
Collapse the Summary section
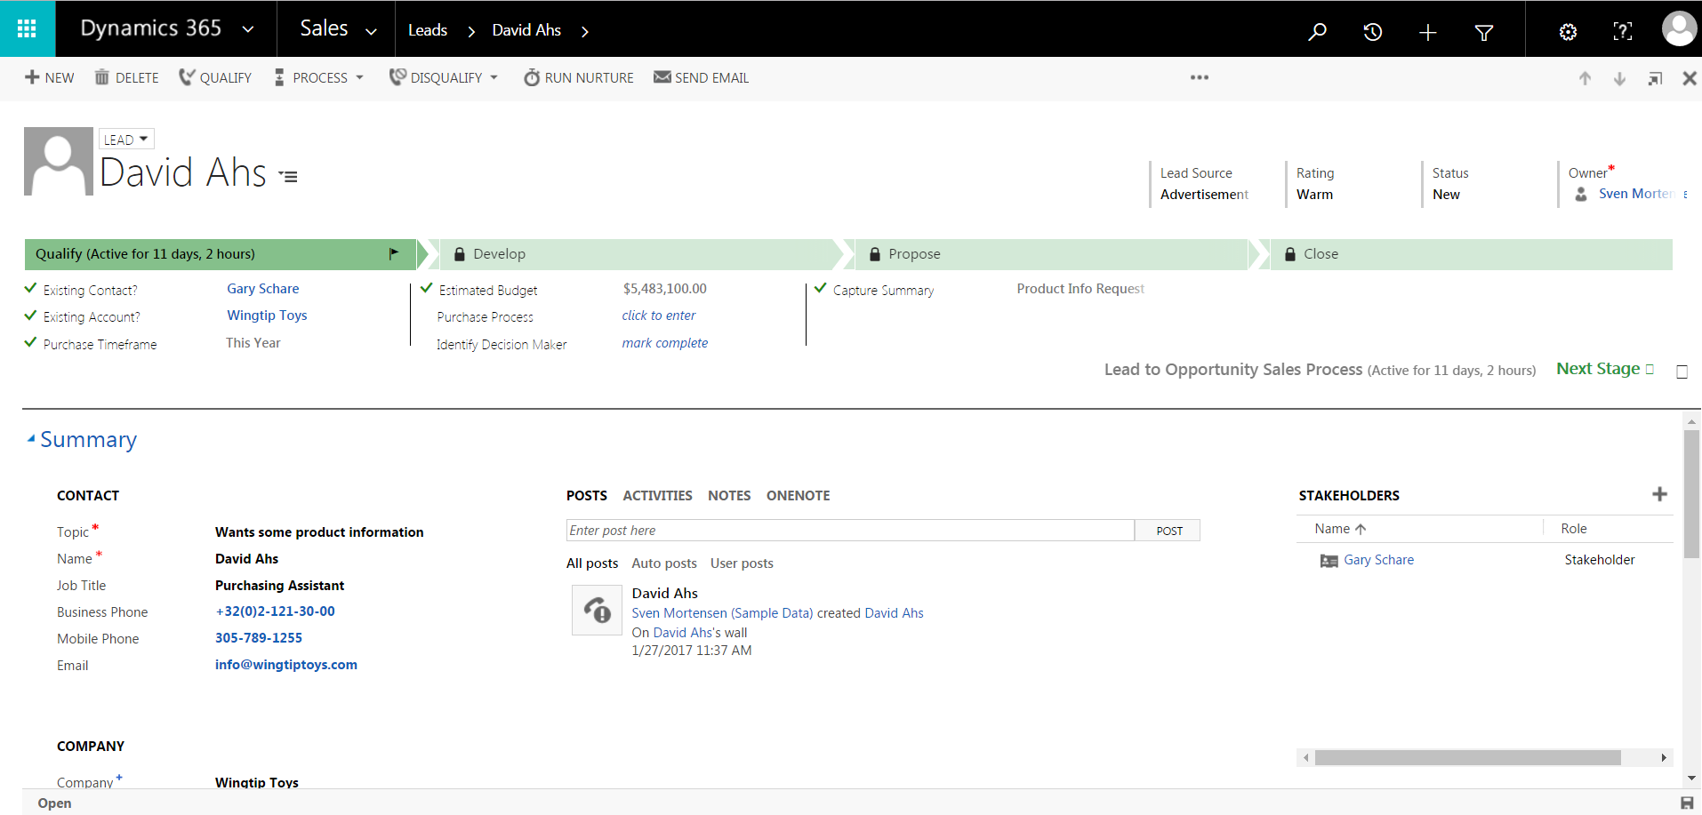coord(32,439)
